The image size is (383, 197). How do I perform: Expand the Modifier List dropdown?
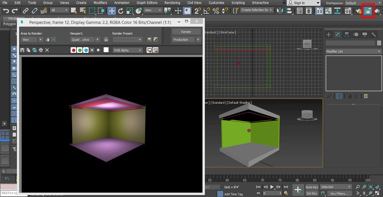(353, 51)
